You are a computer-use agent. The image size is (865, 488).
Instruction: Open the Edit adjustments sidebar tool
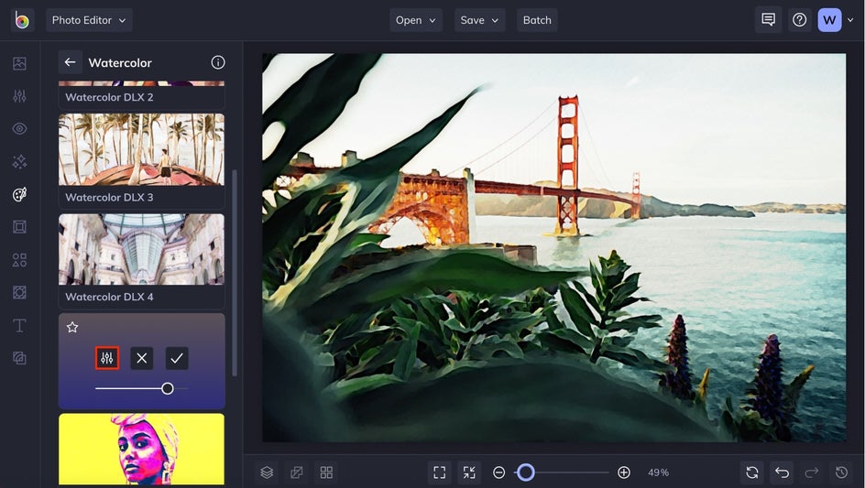coord(19,96)
